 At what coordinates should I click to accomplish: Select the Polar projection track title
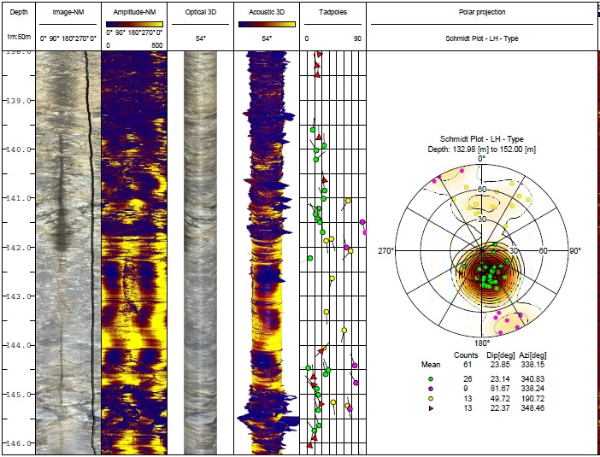click(482, 12)
